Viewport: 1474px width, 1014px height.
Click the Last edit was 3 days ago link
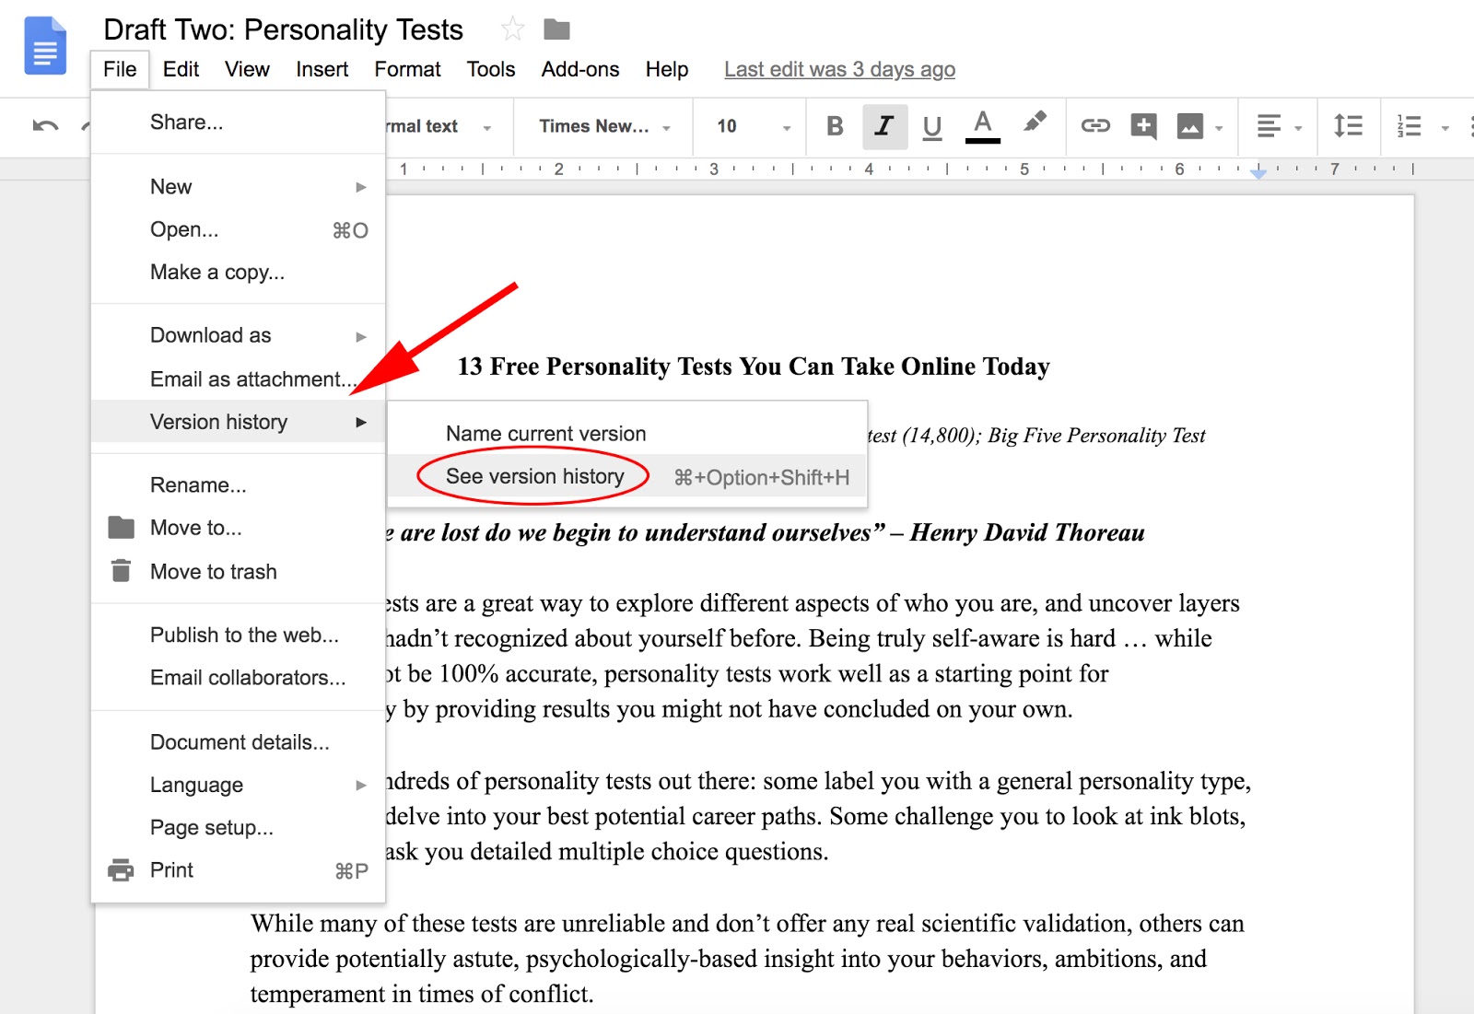[839, 69]
